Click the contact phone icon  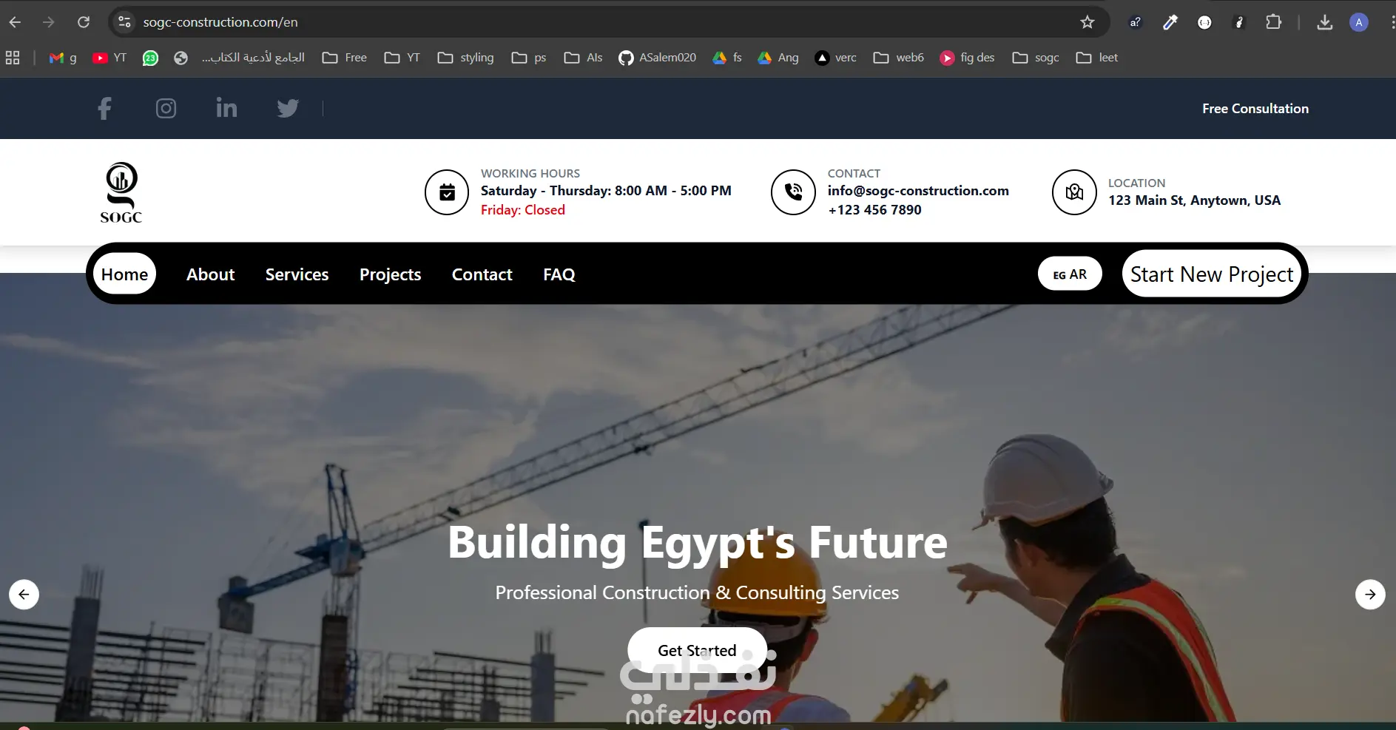(x=793, y=192)
